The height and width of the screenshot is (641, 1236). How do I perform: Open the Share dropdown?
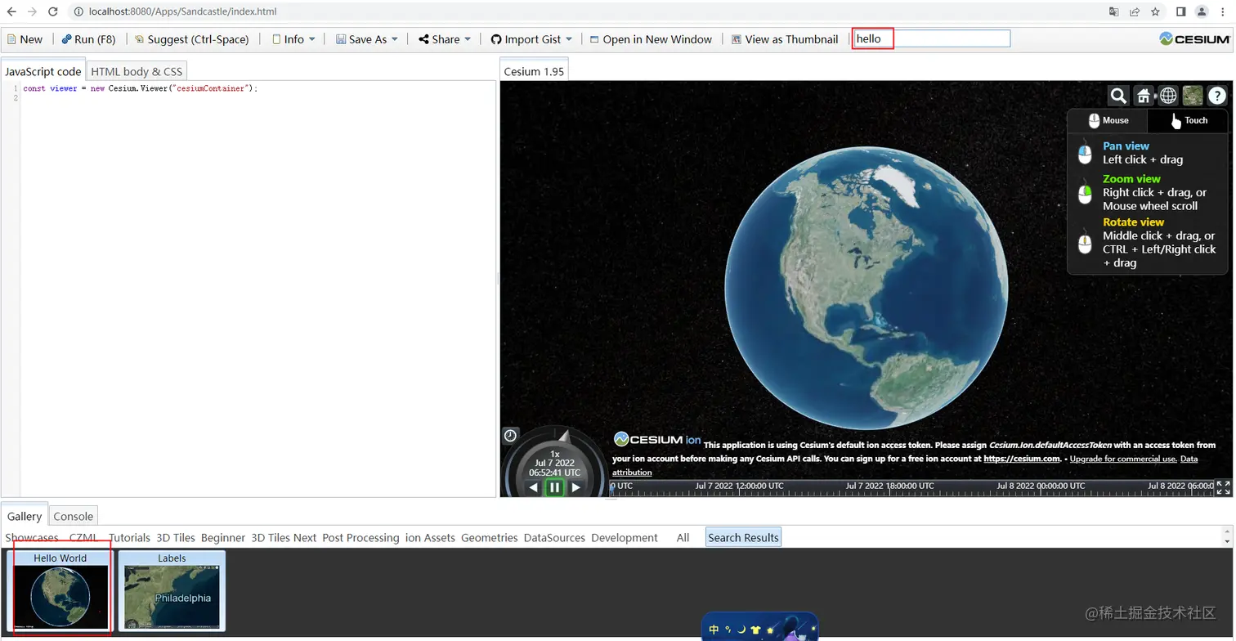[445, 39]
